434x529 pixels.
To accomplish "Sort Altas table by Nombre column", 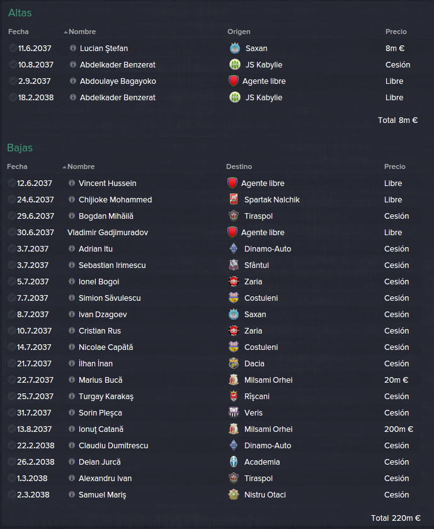I will click(x=83, y=32).
